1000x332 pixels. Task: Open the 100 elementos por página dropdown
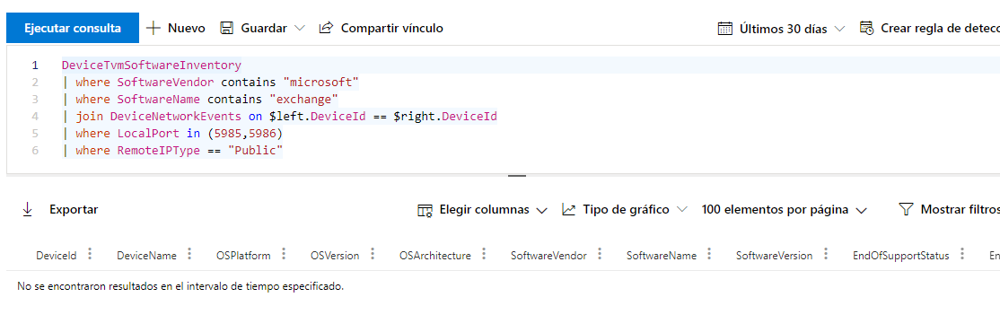(785, 210)
